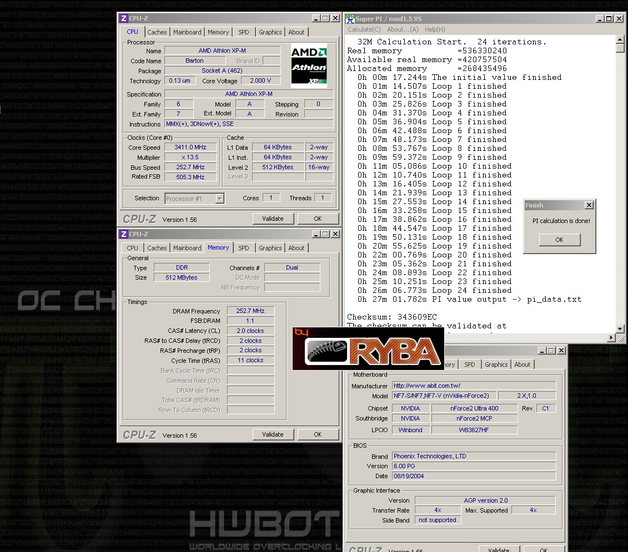Click the Core Speed value 3411.0 MHz
This screenshot has width=628, height=552.
(x=190, y=148)
